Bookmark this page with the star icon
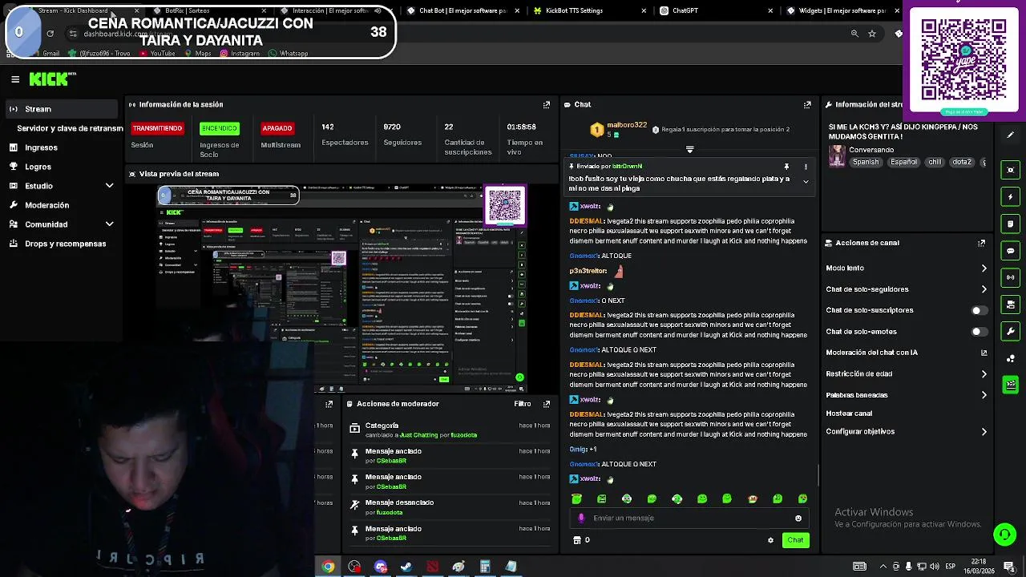Screen dimensions: 1026x577 point(872,34)
